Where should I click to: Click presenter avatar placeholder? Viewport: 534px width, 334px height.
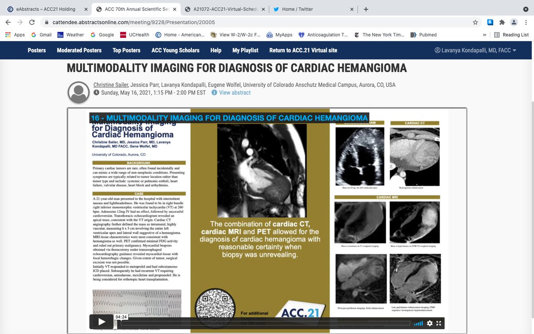point(79,93)
